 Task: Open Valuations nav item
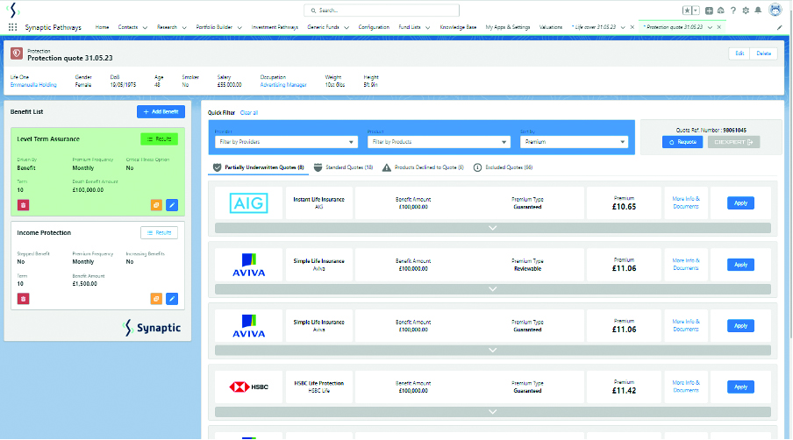click(551, 27)
